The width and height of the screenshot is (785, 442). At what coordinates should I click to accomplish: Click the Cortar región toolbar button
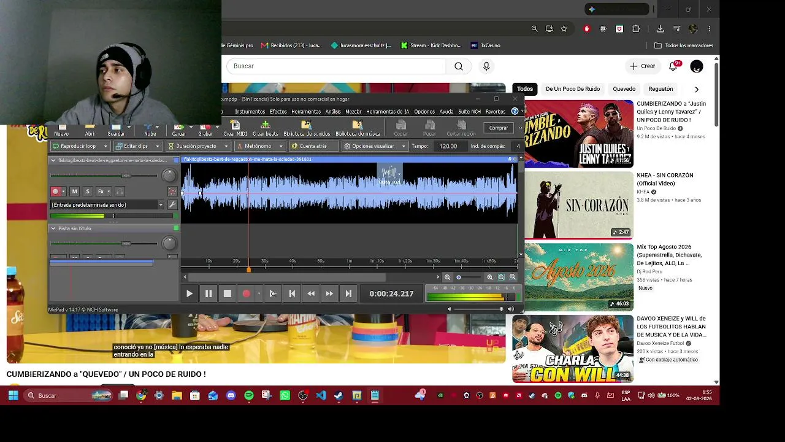(461, 128)
